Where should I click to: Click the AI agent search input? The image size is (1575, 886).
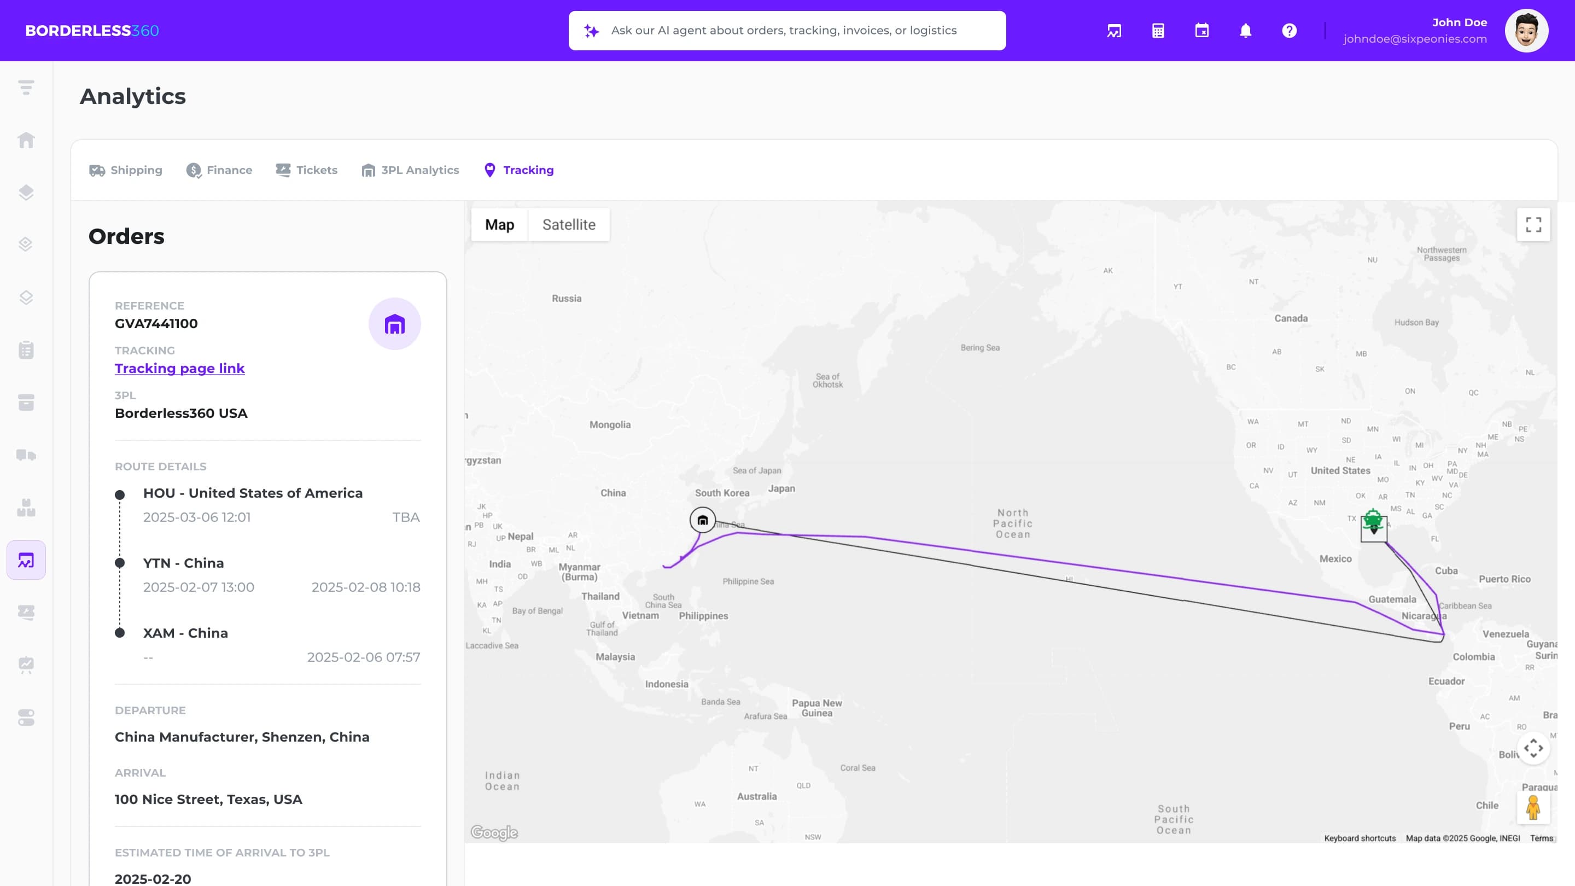coord(787,31)
